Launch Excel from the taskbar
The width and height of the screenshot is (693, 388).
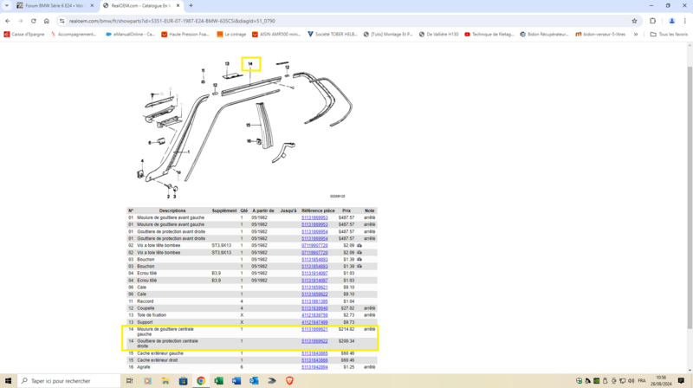click(x=219, y=381)
